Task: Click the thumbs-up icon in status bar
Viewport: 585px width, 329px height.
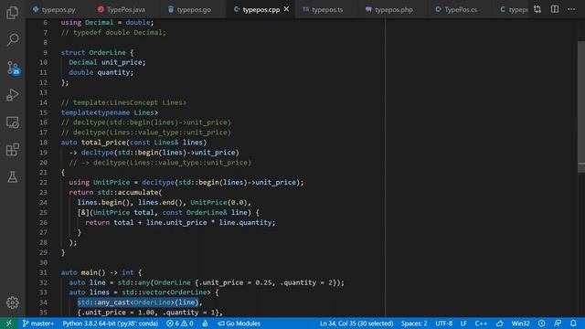Action: (x=500, y=324)
